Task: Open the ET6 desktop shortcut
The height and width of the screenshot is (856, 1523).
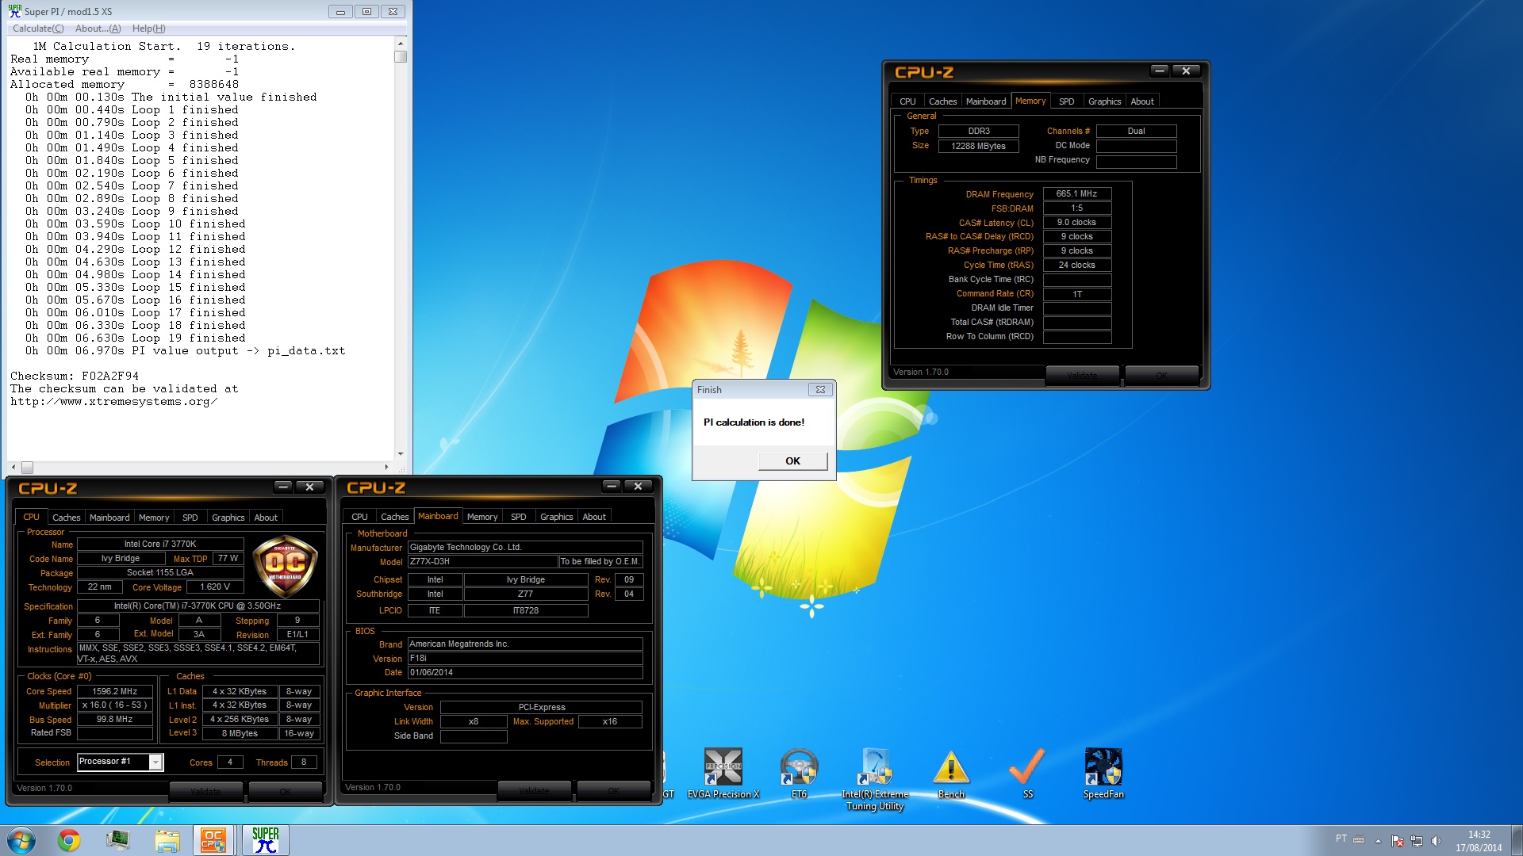Action: click(799, 774)
